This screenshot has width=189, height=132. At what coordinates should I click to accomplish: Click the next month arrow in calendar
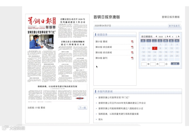[x=179, y=37]
